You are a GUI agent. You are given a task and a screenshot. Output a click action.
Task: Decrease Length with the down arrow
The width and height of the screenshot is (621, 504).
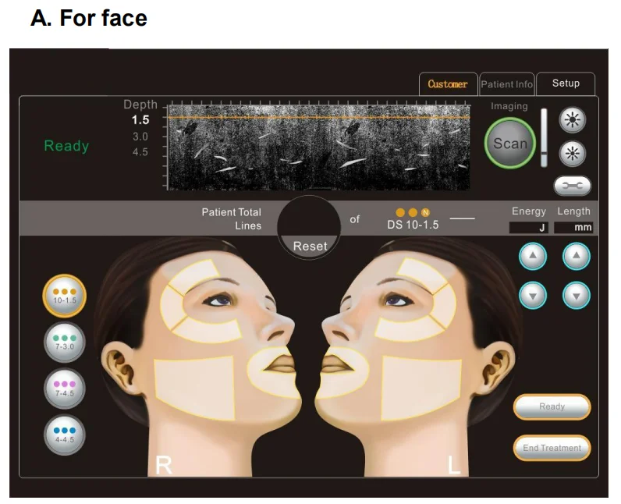577,296
